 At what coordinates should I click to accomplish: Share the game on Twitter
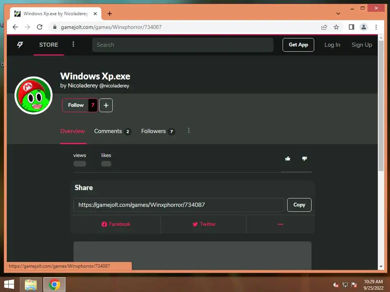(204, 224)
